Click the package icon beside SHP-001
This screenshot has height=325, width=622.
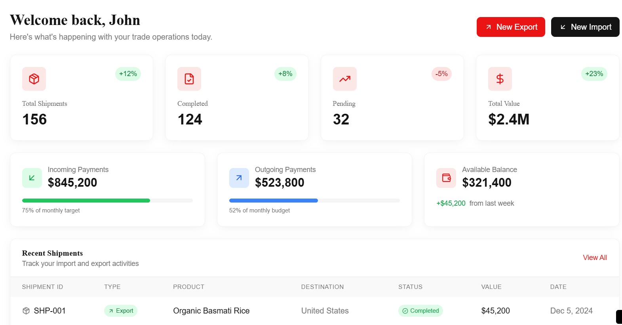26,311
